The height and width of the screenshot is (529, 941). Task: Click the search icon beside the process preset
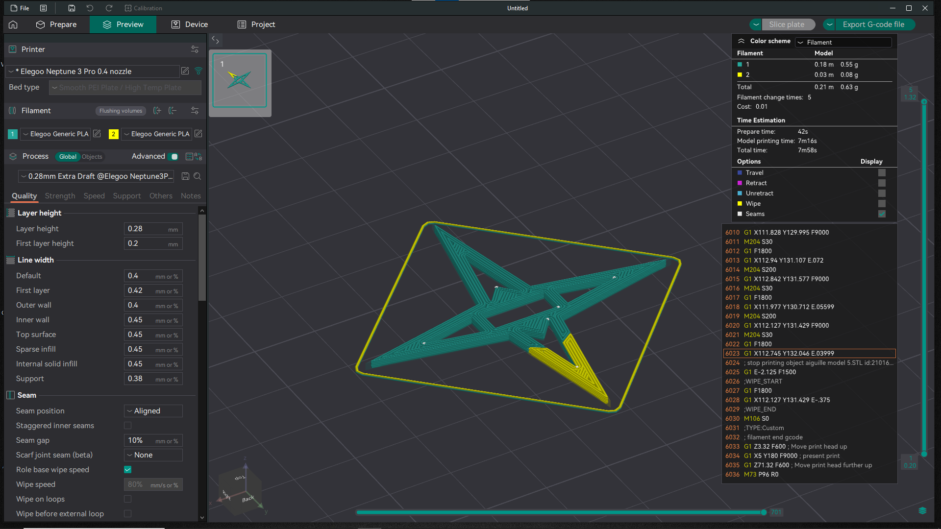(198, 176)
